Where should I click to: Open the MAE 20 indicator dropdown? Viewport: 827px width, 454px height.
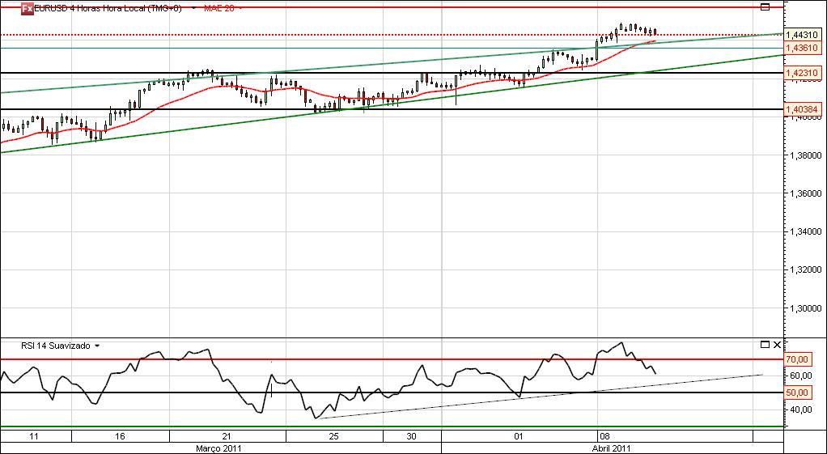click(241, 9)
